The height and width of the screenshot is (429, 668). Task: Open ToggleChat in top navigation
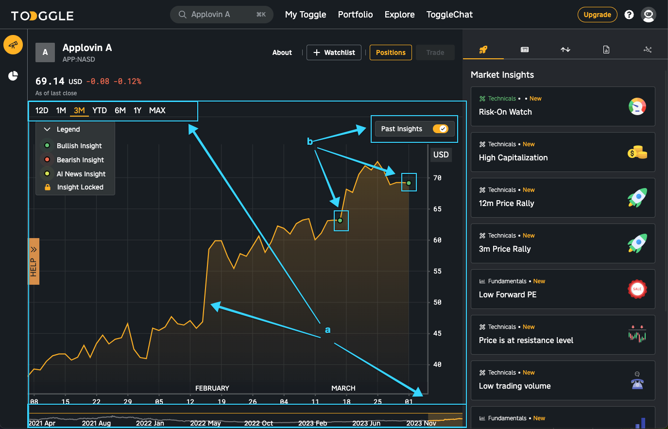(x=449, y=15)
